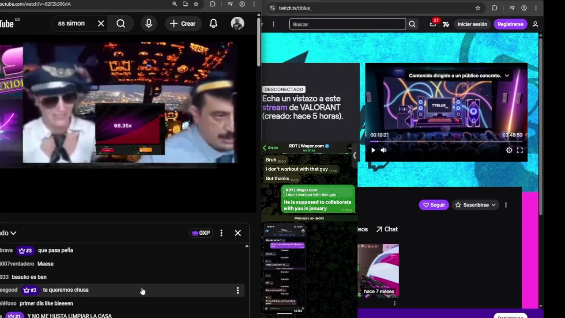Viewport: 565px width, 318px height.
Task: Bookmark the Twitch page with star icon
Action: click(478, 8)
